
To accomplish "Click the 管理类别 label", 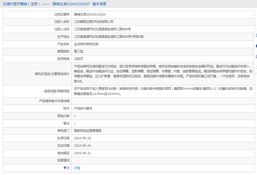I will tap(63, 51).
